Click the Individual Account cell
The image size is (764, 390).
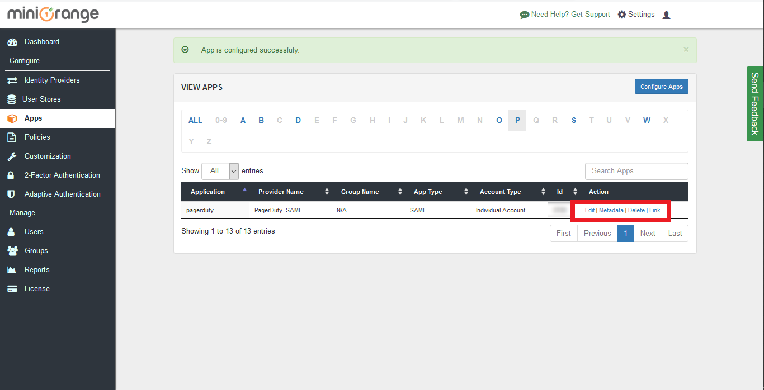[510, 210]
